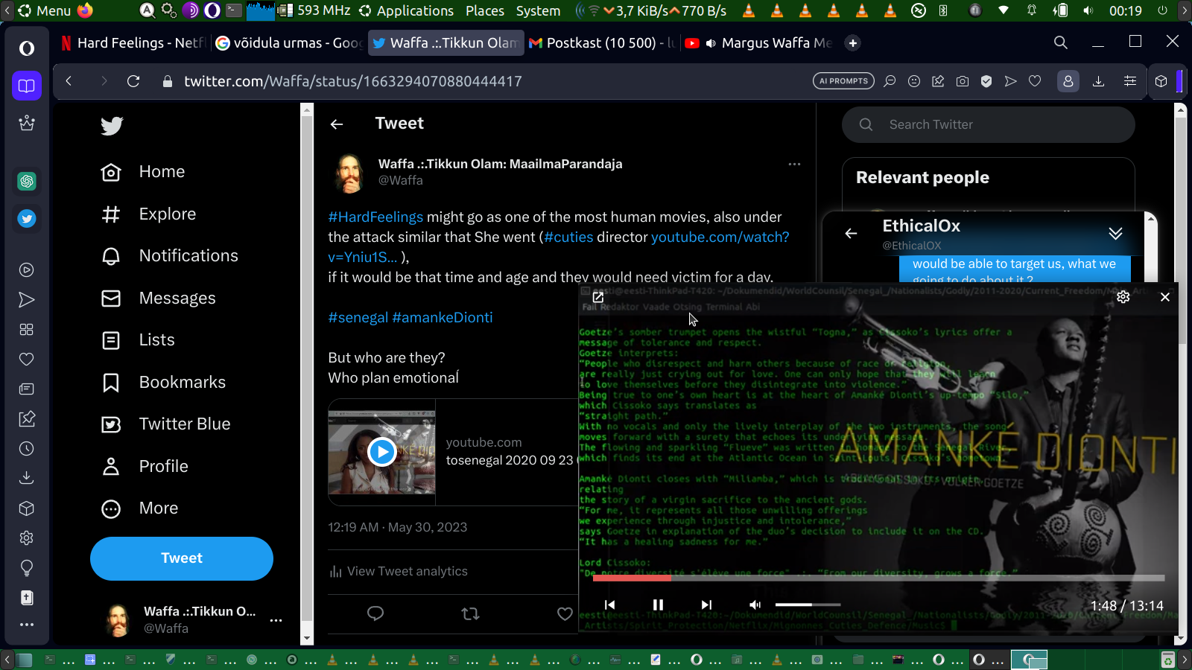The width and height of the screenshot is (1192, 670).
Task: Click the Search Twitter input field
Action: point(989,124)
